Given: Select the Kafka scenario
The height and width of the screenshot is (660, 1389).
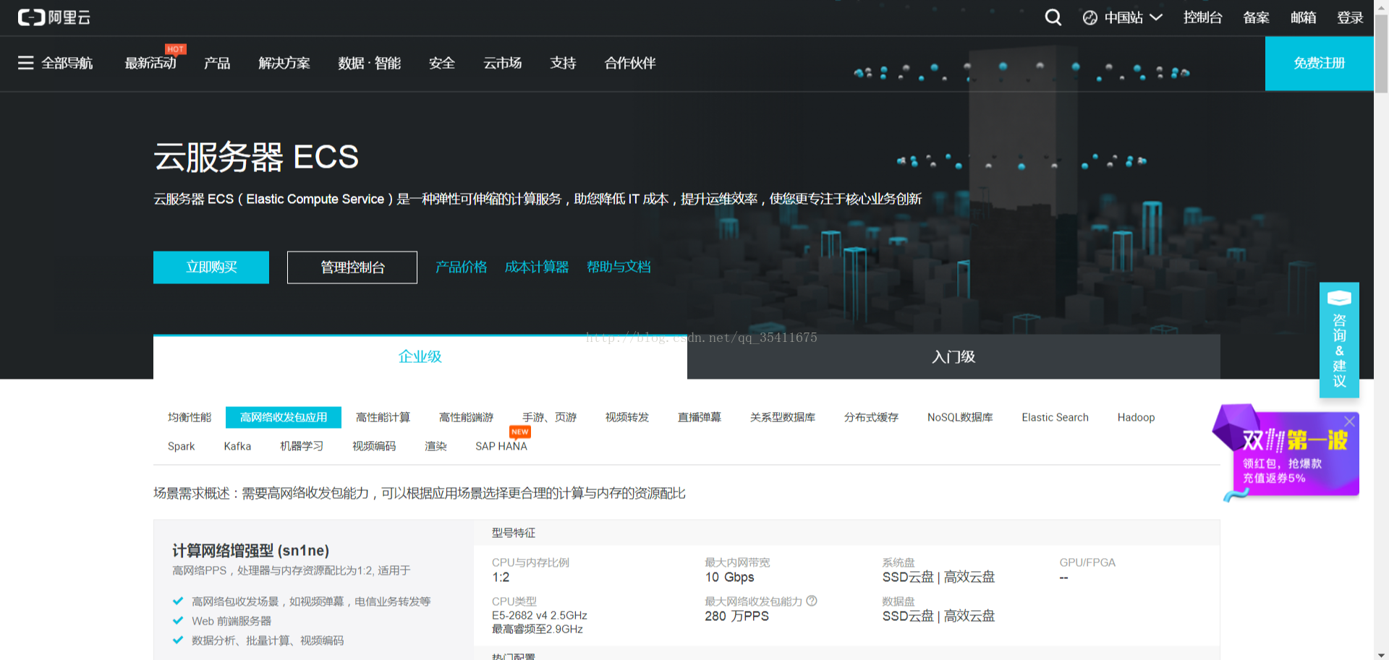Looking at the screenshot, I should [237, 446].
